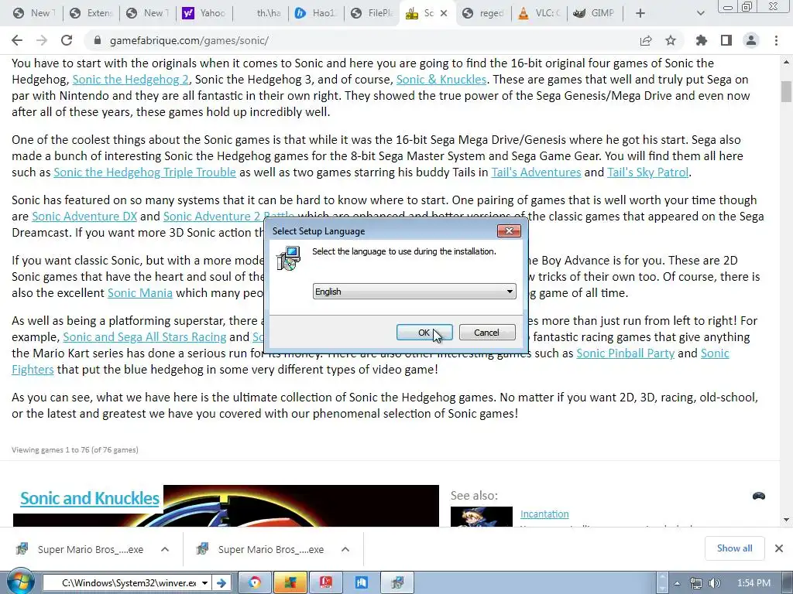Screen dimensions: 793x594
Task: Switch to the FilePla tab
Action: coord(372,13)
